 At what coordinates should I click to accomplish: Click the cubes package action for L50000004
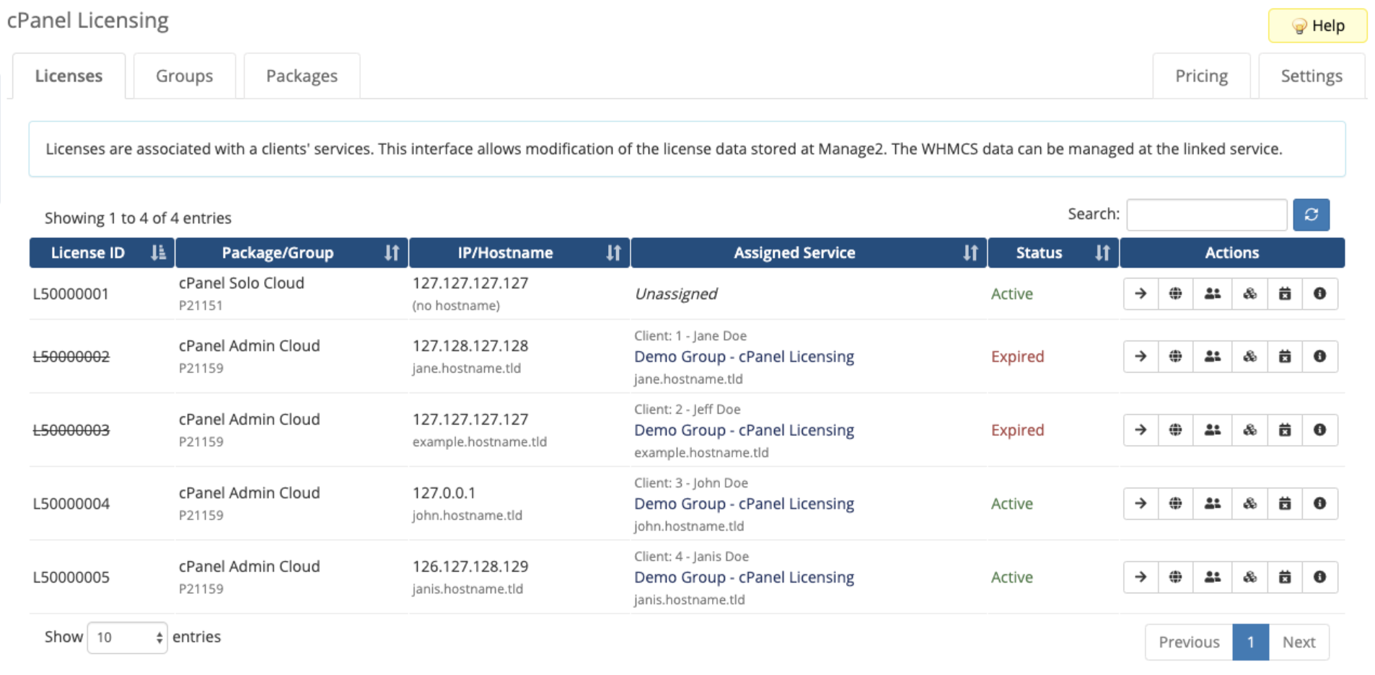coord(1249,503)
